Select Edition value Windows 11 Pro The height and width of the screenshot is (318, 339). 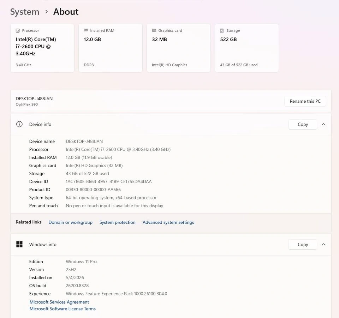(x=81, y=262)
